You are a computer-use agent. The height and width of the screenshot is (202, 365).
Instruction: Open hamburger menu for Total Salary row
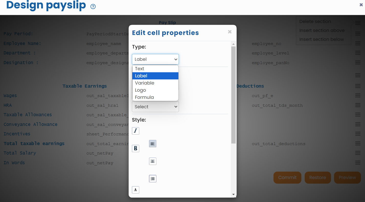[358, 153]
